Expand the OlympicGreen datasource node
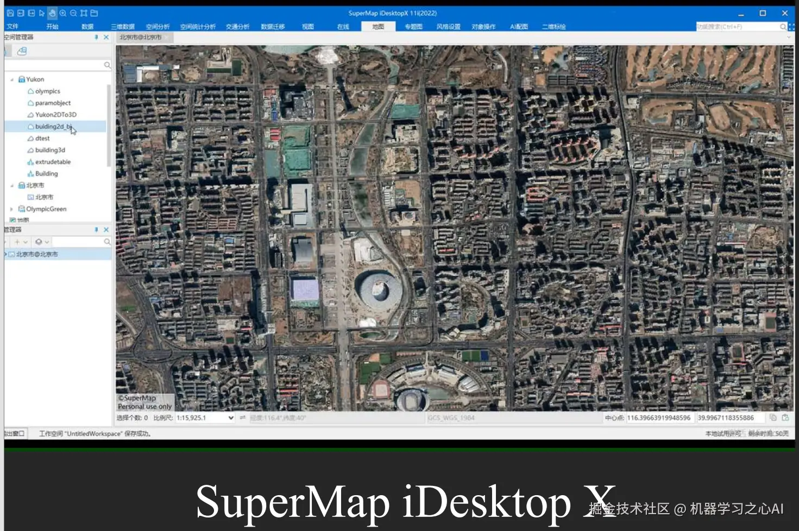This screenshot has width=799, height=531. (x=11, y=209)
